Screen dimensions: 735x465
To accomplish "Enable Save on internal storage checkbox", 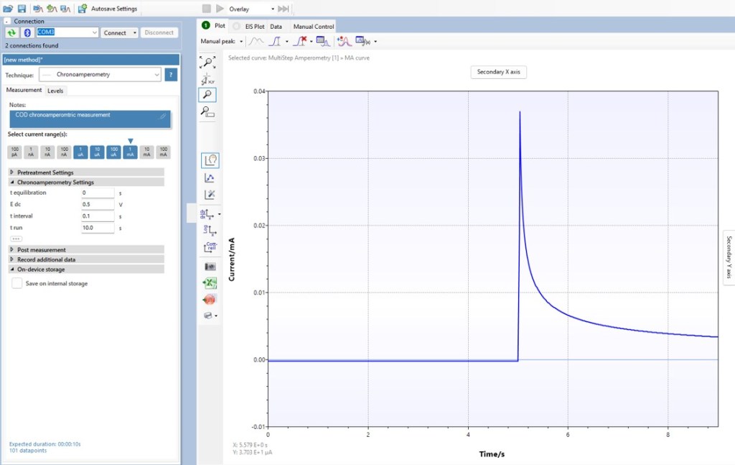I will [17, 284].
